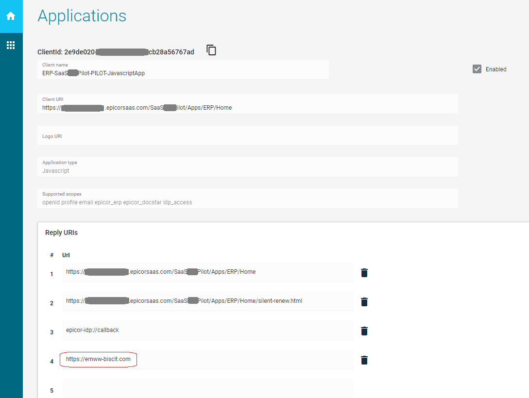Screen dimensions: 529x398
Task: Click the epicor-idp://callback URL field
Action: point(207,330)
